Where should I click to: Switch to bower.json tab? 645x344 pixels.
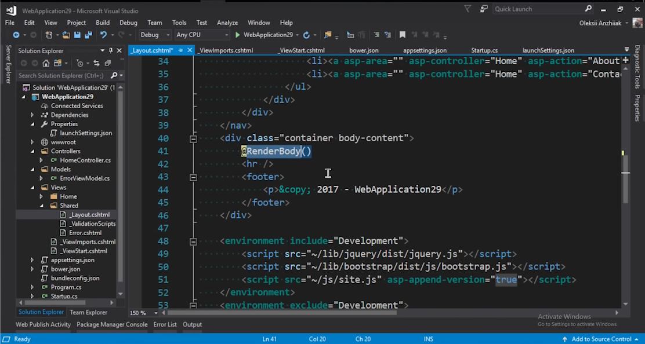click(364, 50)
